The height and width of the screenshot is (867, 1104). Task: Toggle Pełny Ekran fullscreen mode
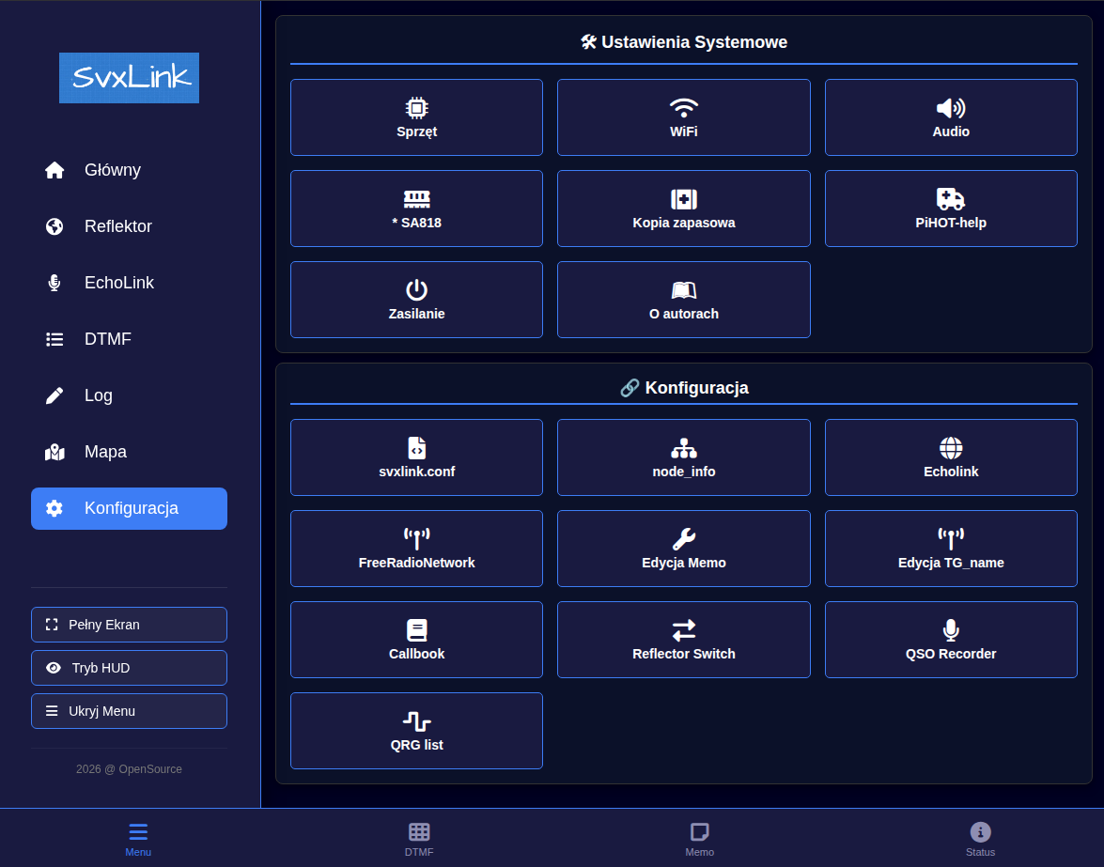click(x=129, y=625)
